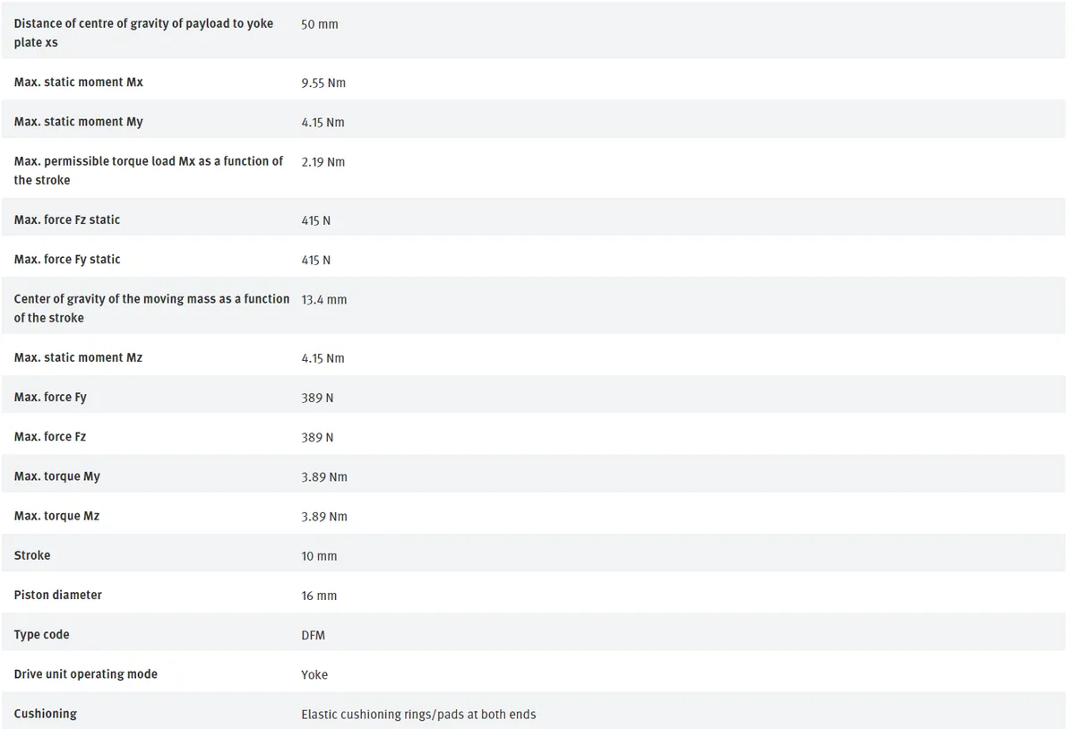Click the 3.89 Nm value for Max. torque Mz
The image size is (1075, 729).
pyautogui.click(x=324, y=517)
